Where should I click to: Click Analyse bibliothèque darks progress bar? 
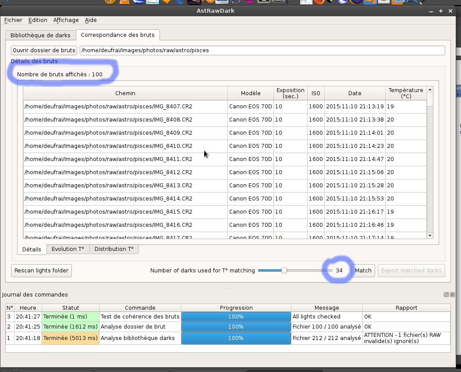tap(236, 338)
